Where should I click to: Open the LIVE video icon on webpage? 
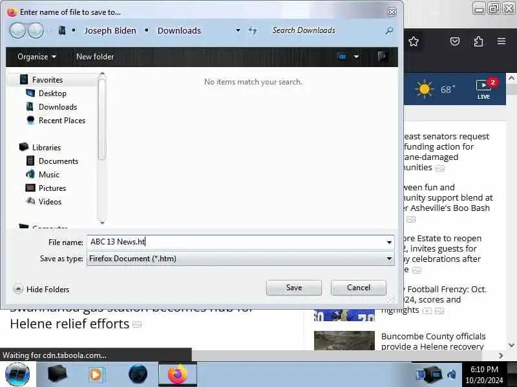point(484,89)
